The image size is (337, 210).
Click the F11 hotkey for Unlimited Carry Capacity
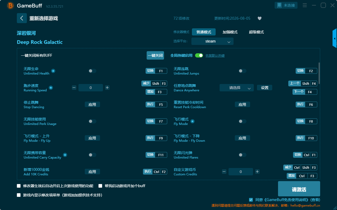(x=156, y=155)
